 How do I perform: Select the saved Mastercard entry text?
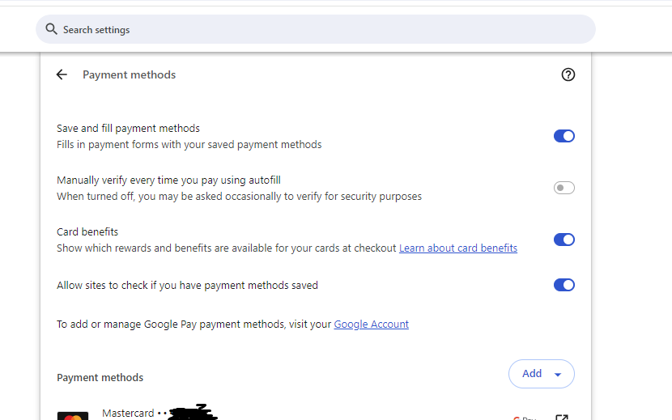128,414
